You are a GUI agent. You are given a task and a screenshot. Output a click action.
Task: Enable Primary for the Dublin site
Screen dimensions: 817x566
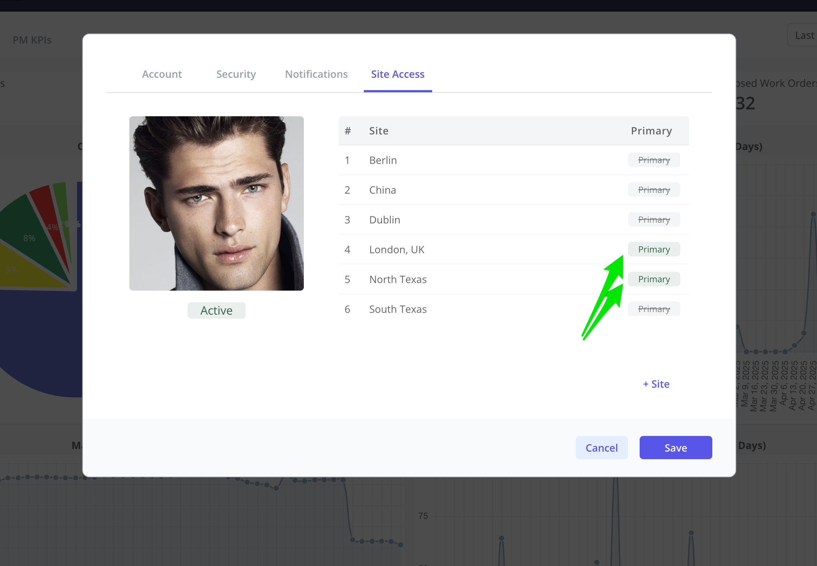pyautogui.click(x=654, y=219)
